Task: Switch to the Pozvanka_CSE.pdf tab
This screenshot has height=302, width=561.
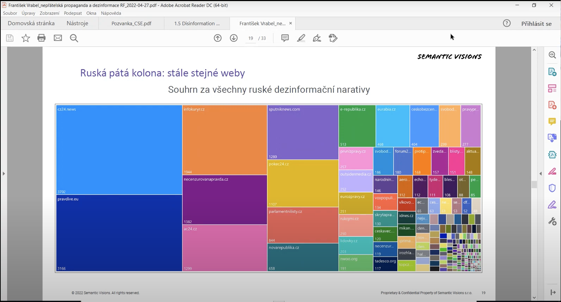Action: pyautogui.click(x=131, y=24)
